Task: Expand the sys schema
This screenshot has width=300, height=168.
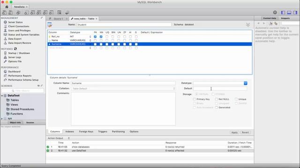Action: click(x=2, y=119)
